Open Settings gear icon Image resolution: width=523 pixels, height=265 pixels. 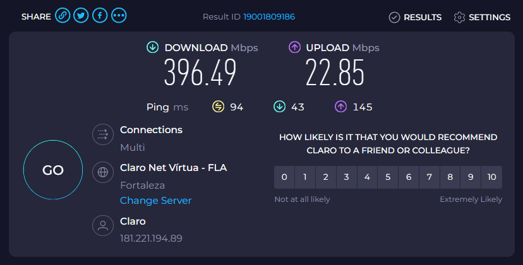[x=459, y=18]
